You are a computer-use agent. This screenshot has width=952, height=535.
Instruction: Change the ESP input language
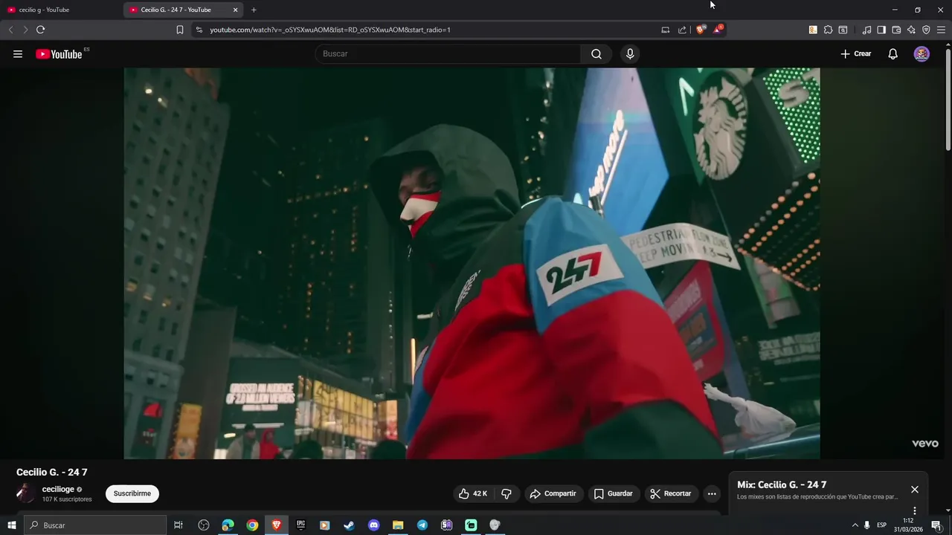click(881, 525)
